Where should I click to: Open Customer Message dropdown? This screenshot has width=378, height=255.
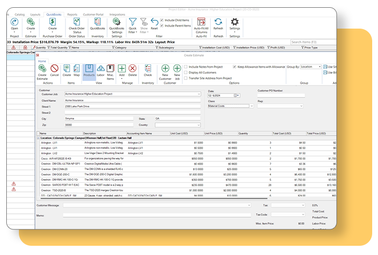249,205
